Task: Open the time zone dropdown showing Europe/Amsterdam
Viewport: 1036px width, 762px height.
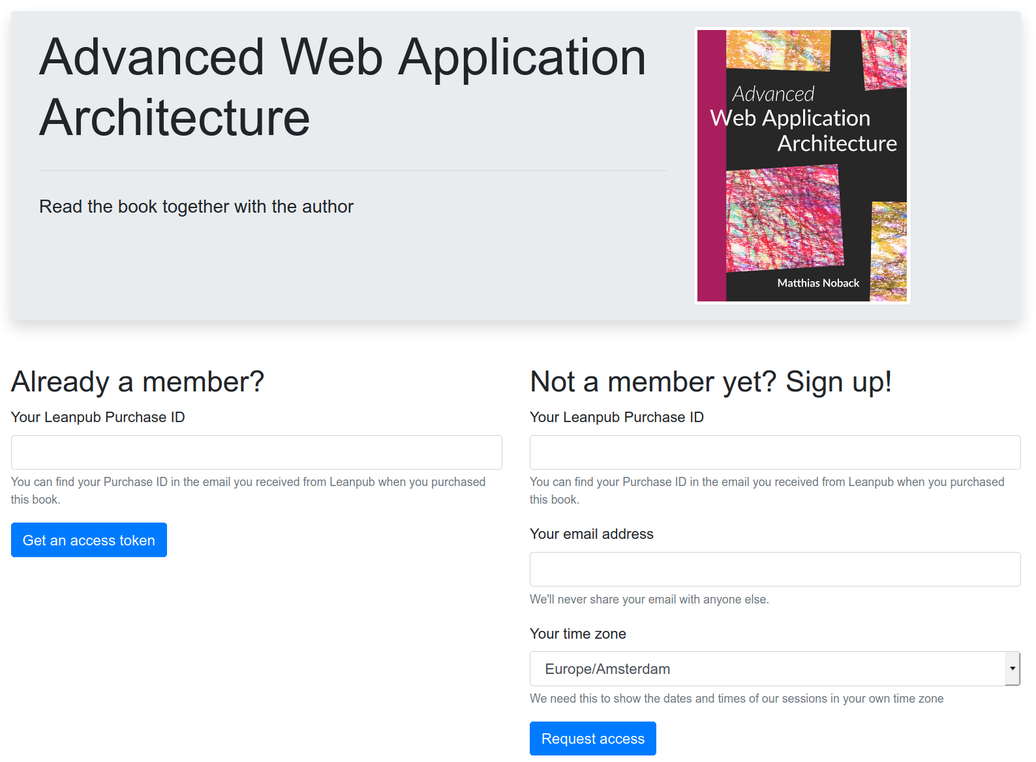Action: tap(775, 669)
